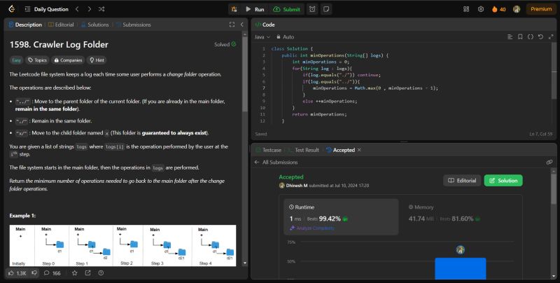Submit the solution

(287, 9)
